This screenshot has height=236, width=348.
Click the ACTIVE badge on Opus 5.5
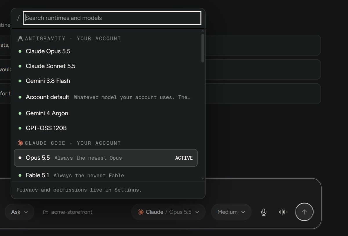click(x=184, y=158)
